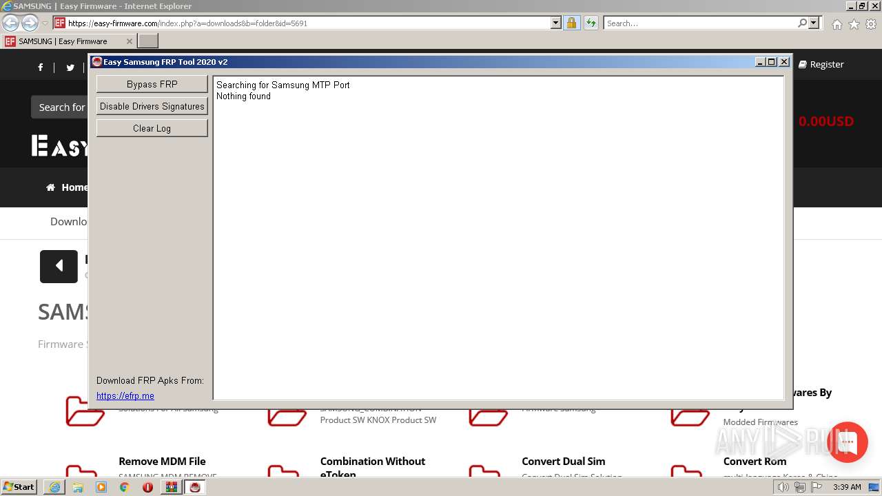Image resolution: width=882 pixels, height=496 pixels.
Task: Switch to Easy Samsung FRP Tool taskbar item
Action: pyautogui.click(x=195, y=487)
